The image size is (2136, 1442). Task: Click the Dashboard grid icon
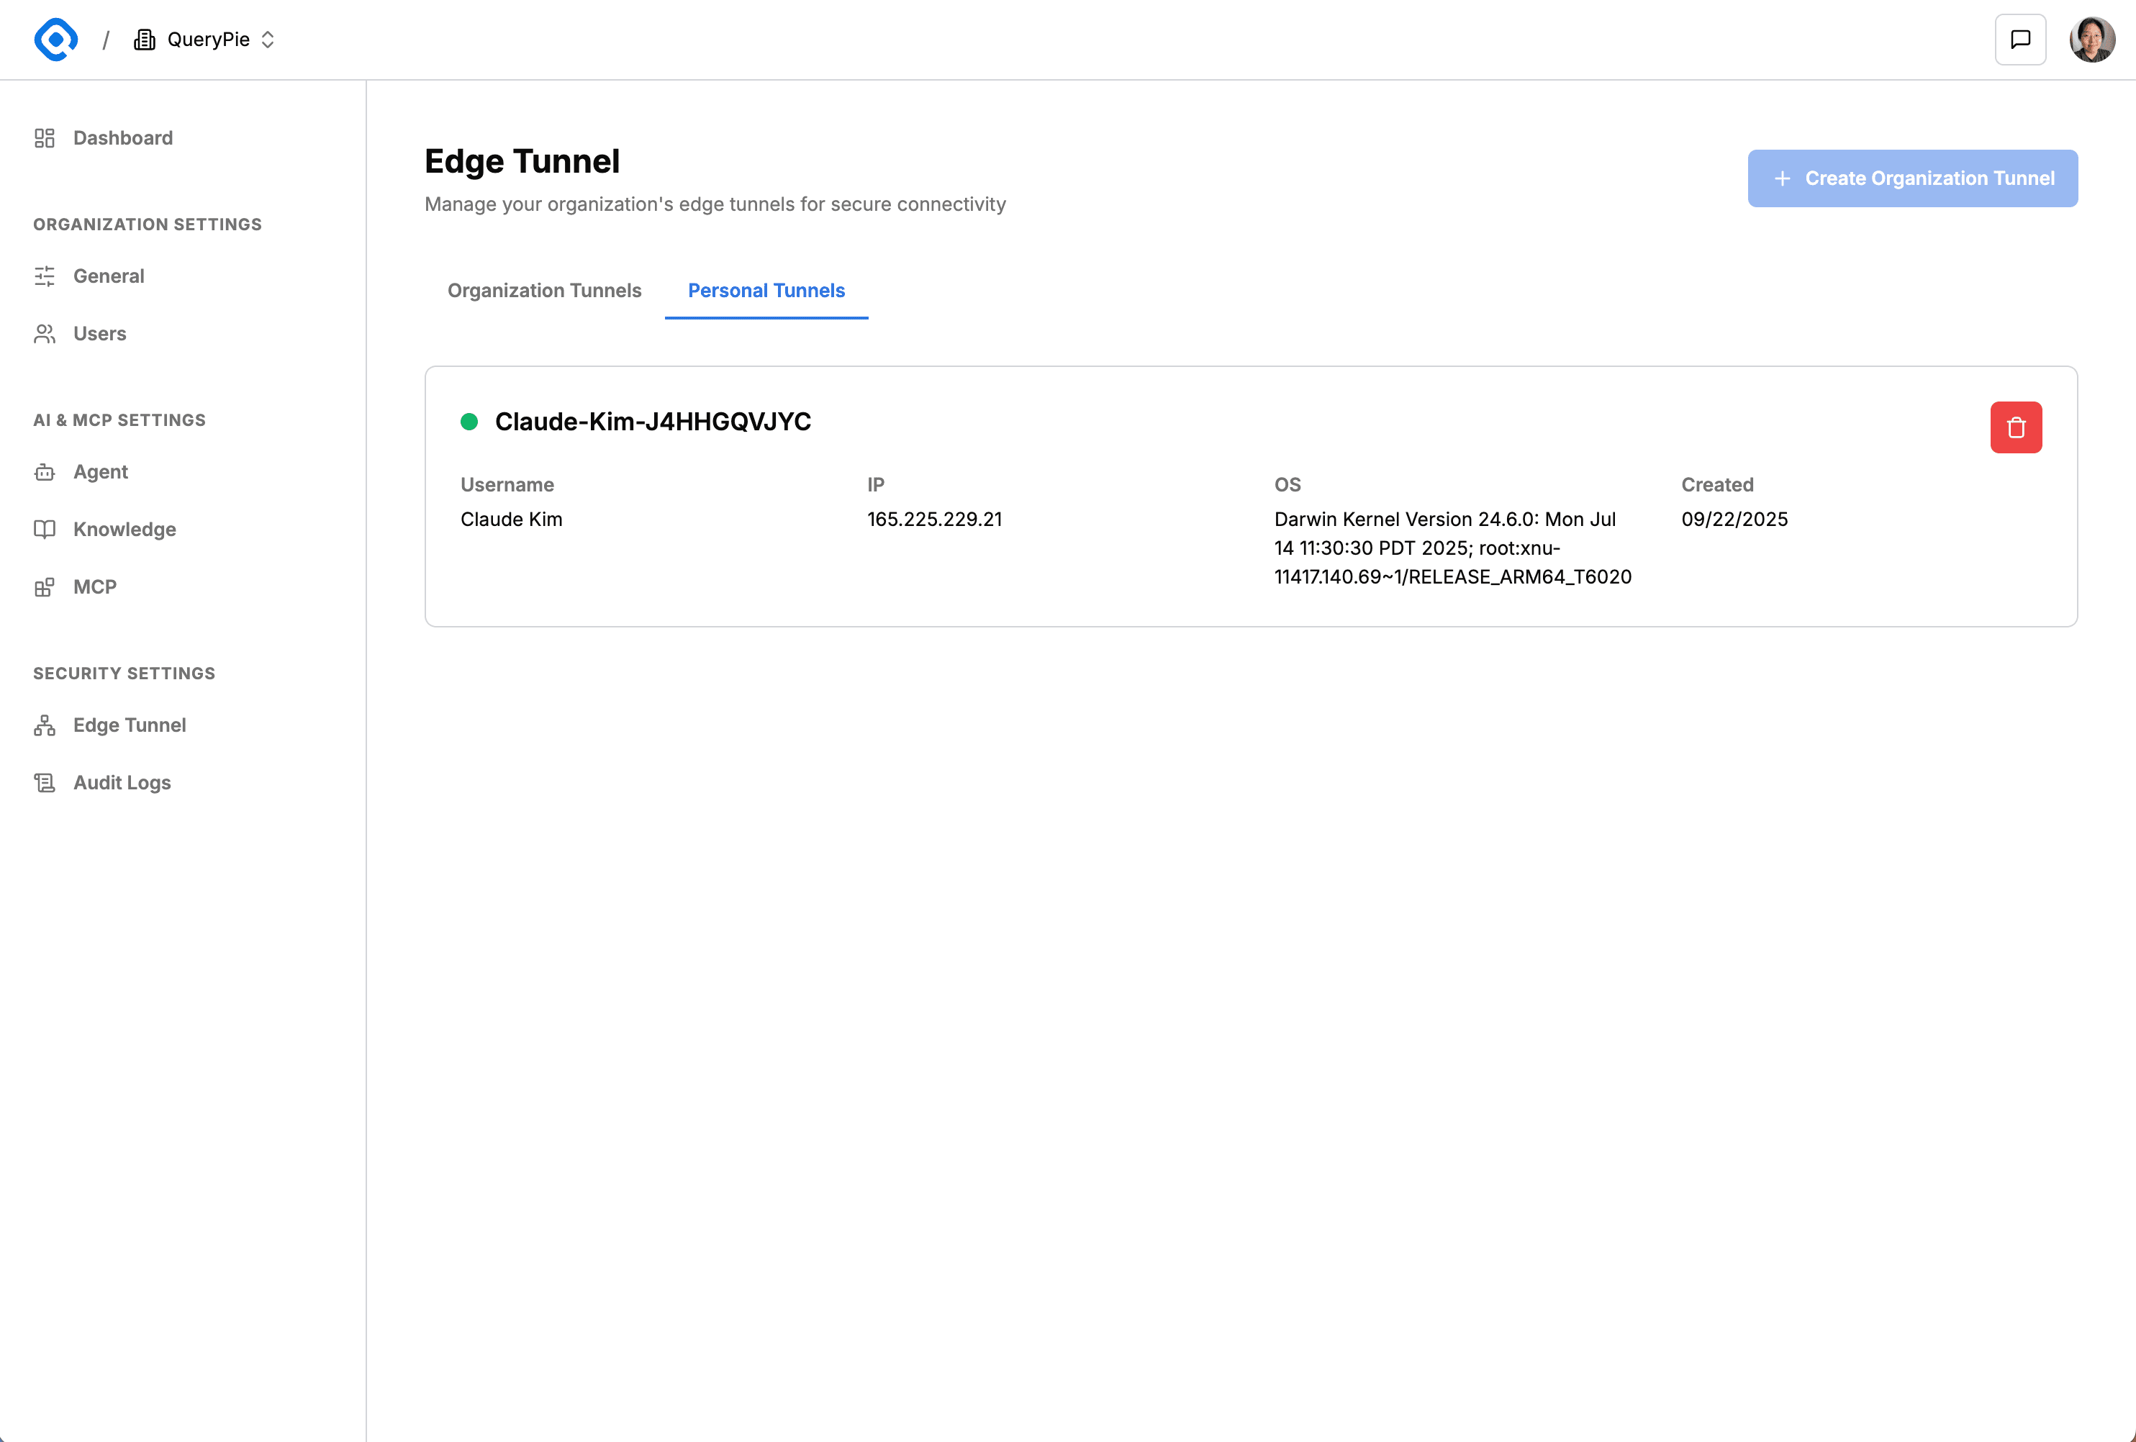coord(44,138)
